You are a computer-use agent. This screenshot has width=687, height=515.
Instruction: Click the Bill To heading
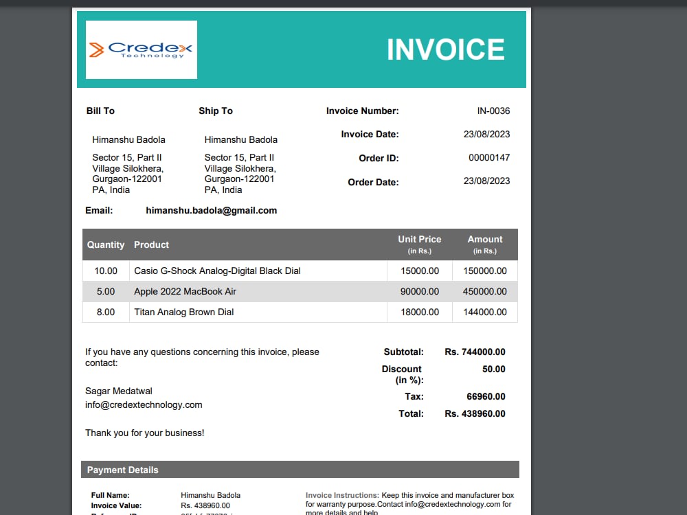click(100, 111)
